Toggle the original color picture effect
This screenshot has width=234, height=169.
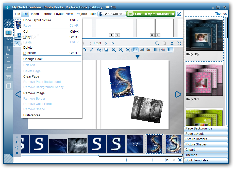135,50
